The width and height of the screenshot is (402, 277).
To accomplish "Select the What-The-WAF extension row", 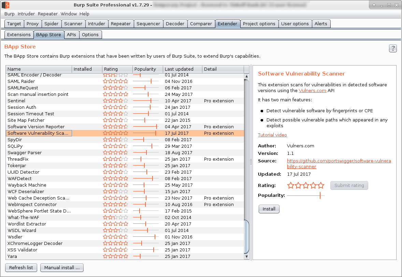I will 125,217.
